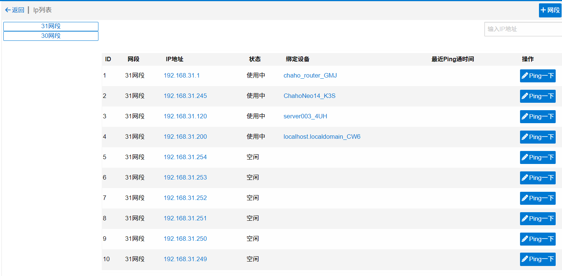Viewport: 562px width, 276px height.
Task: Open IP address 192.168.31.254
Action: coord(185,157)
